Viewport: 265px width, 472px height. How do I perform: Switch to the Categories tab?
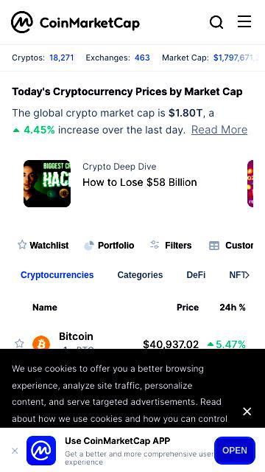[140, 275]
